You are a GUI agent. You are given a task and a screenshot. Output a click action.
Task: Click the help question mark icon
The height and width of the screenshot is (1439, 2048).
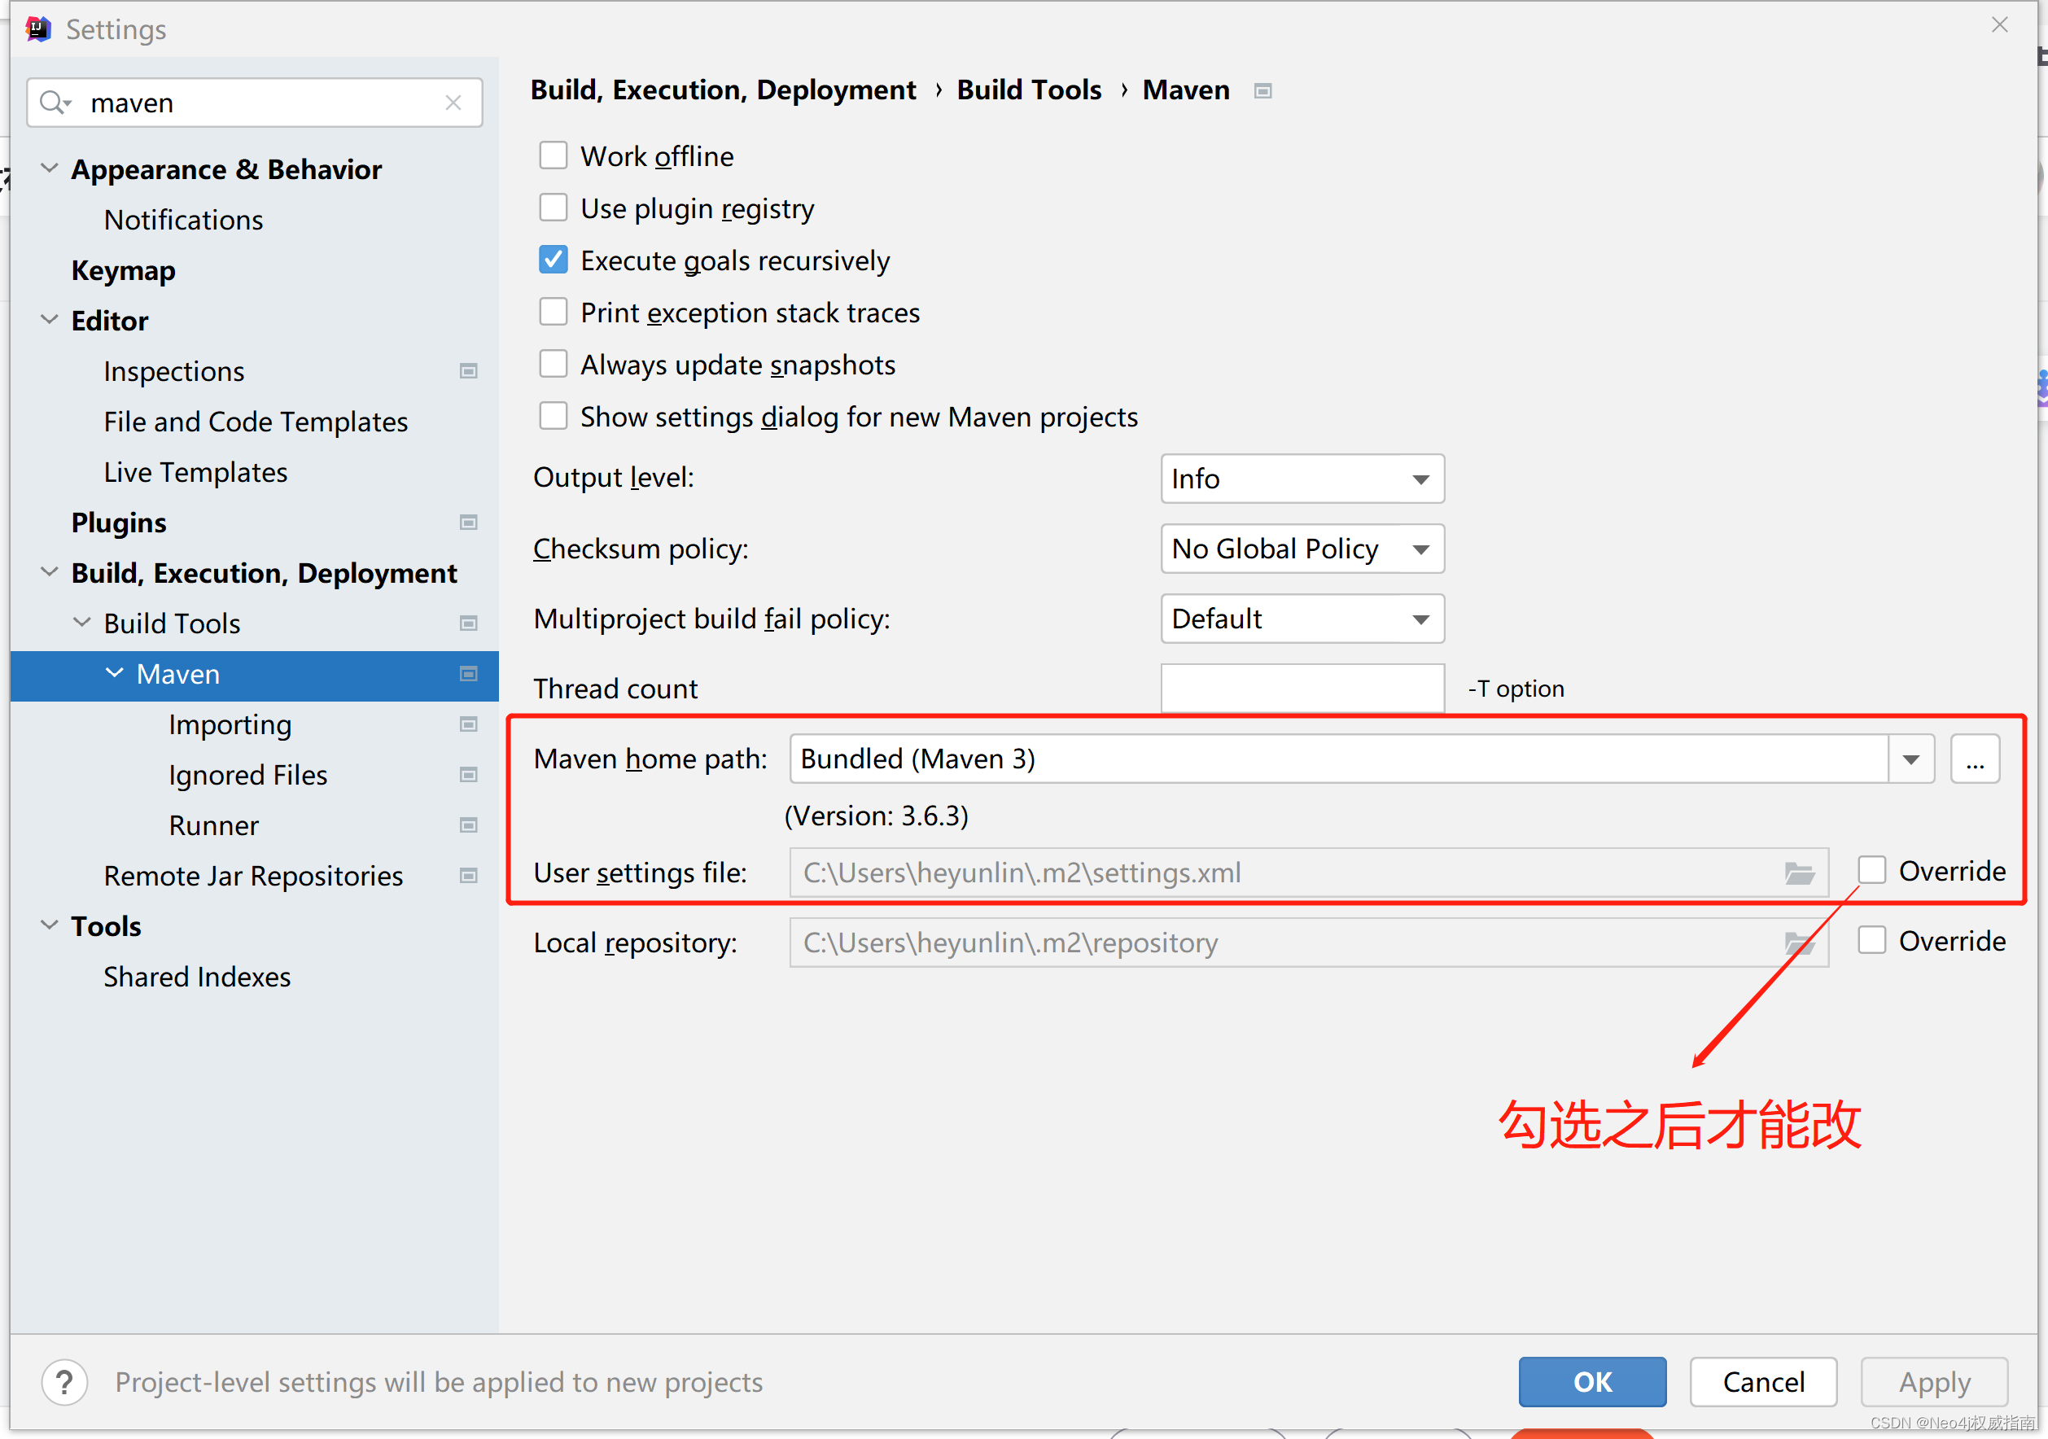tap(64, 1382)
